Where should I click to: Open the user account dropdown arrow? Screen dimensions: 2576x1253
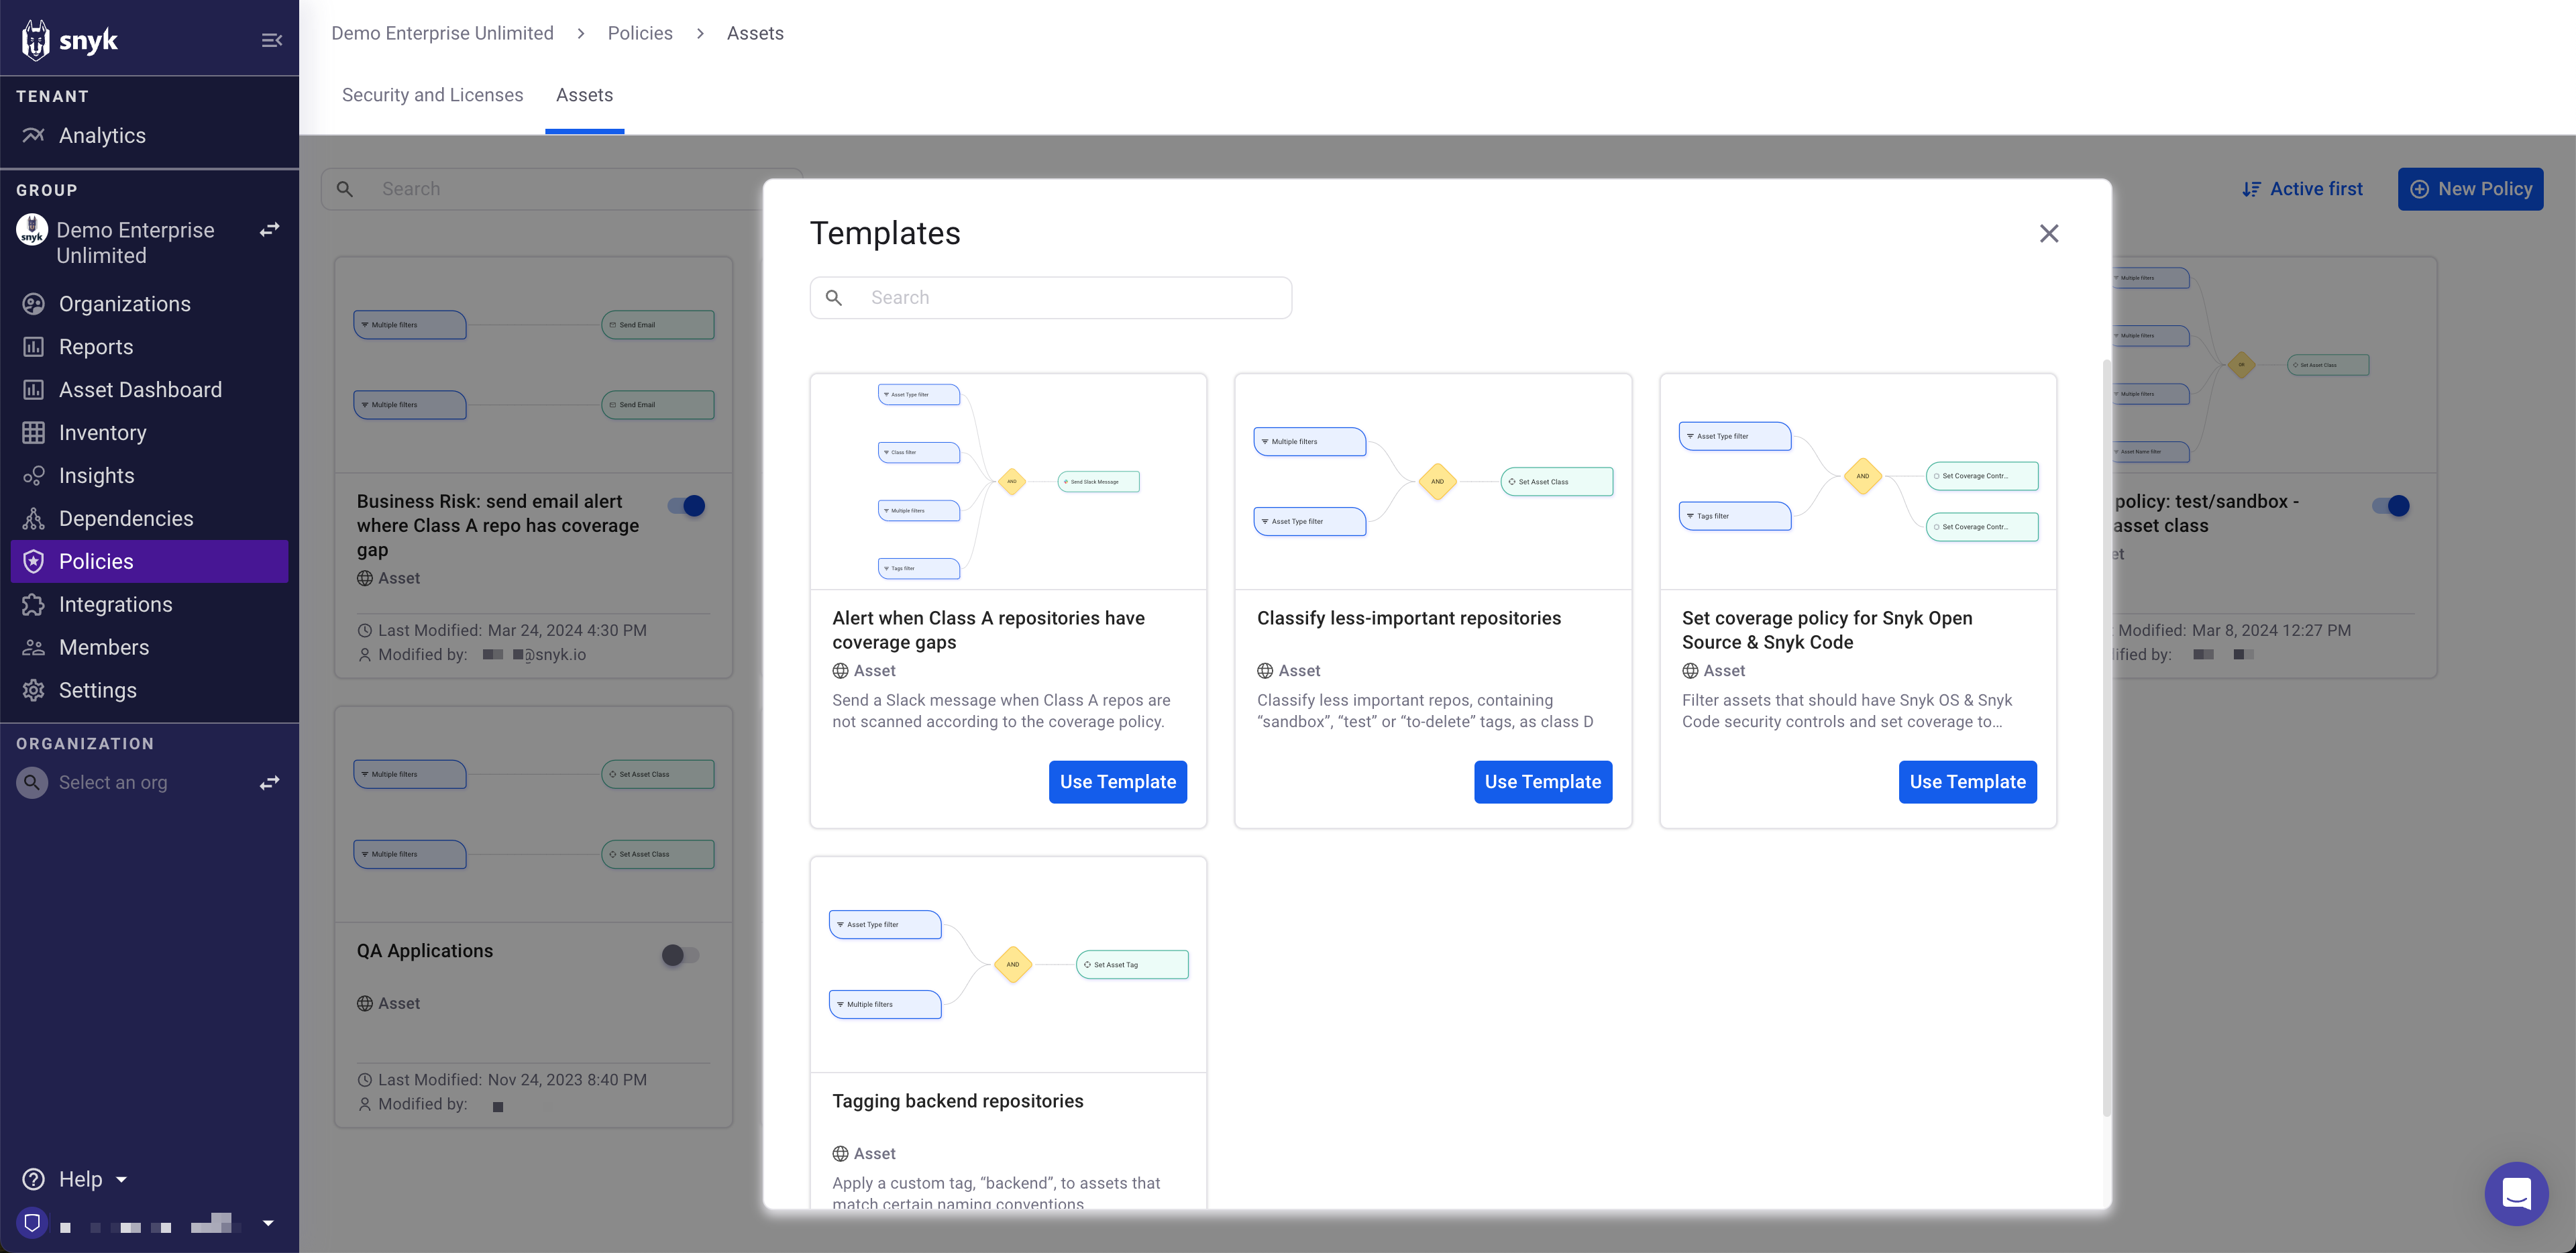268,1222
